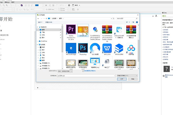Image resolution: width=173 pixels, height=115 pixels.
Task: Collapse the quick access tree section
Action: pos(37,27)
